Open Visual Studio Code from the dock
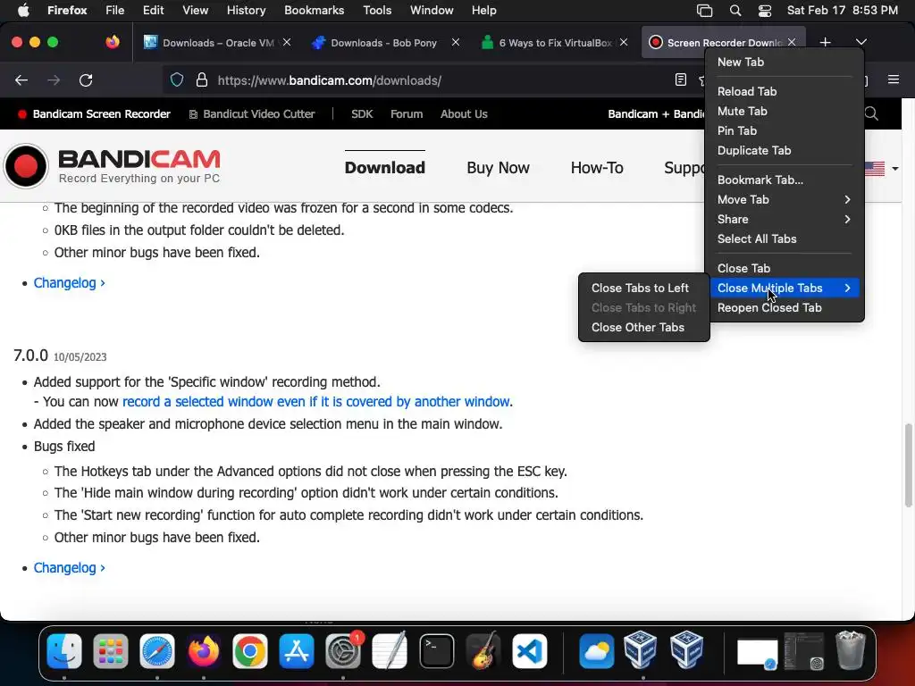This screenshot has width=915, height=686. click(530, 651)
